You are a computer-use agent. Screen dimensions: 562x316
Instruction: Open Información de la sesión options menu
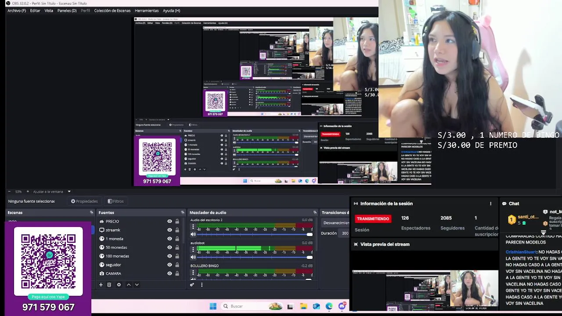click(490, 204)
